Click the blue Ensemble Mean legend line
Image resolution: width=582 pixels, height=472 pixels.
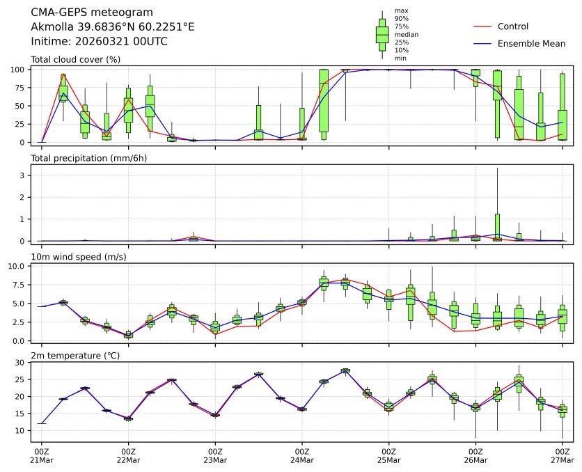coord(483,43)
